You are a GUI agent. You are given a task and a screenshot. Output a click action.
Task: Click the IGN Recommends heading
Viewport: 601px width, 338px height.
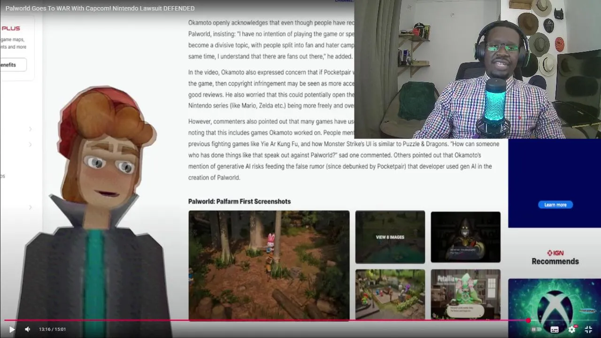click(555, 258)
